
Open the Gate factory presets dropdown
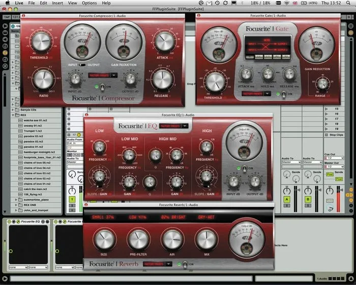coord(256,94)
